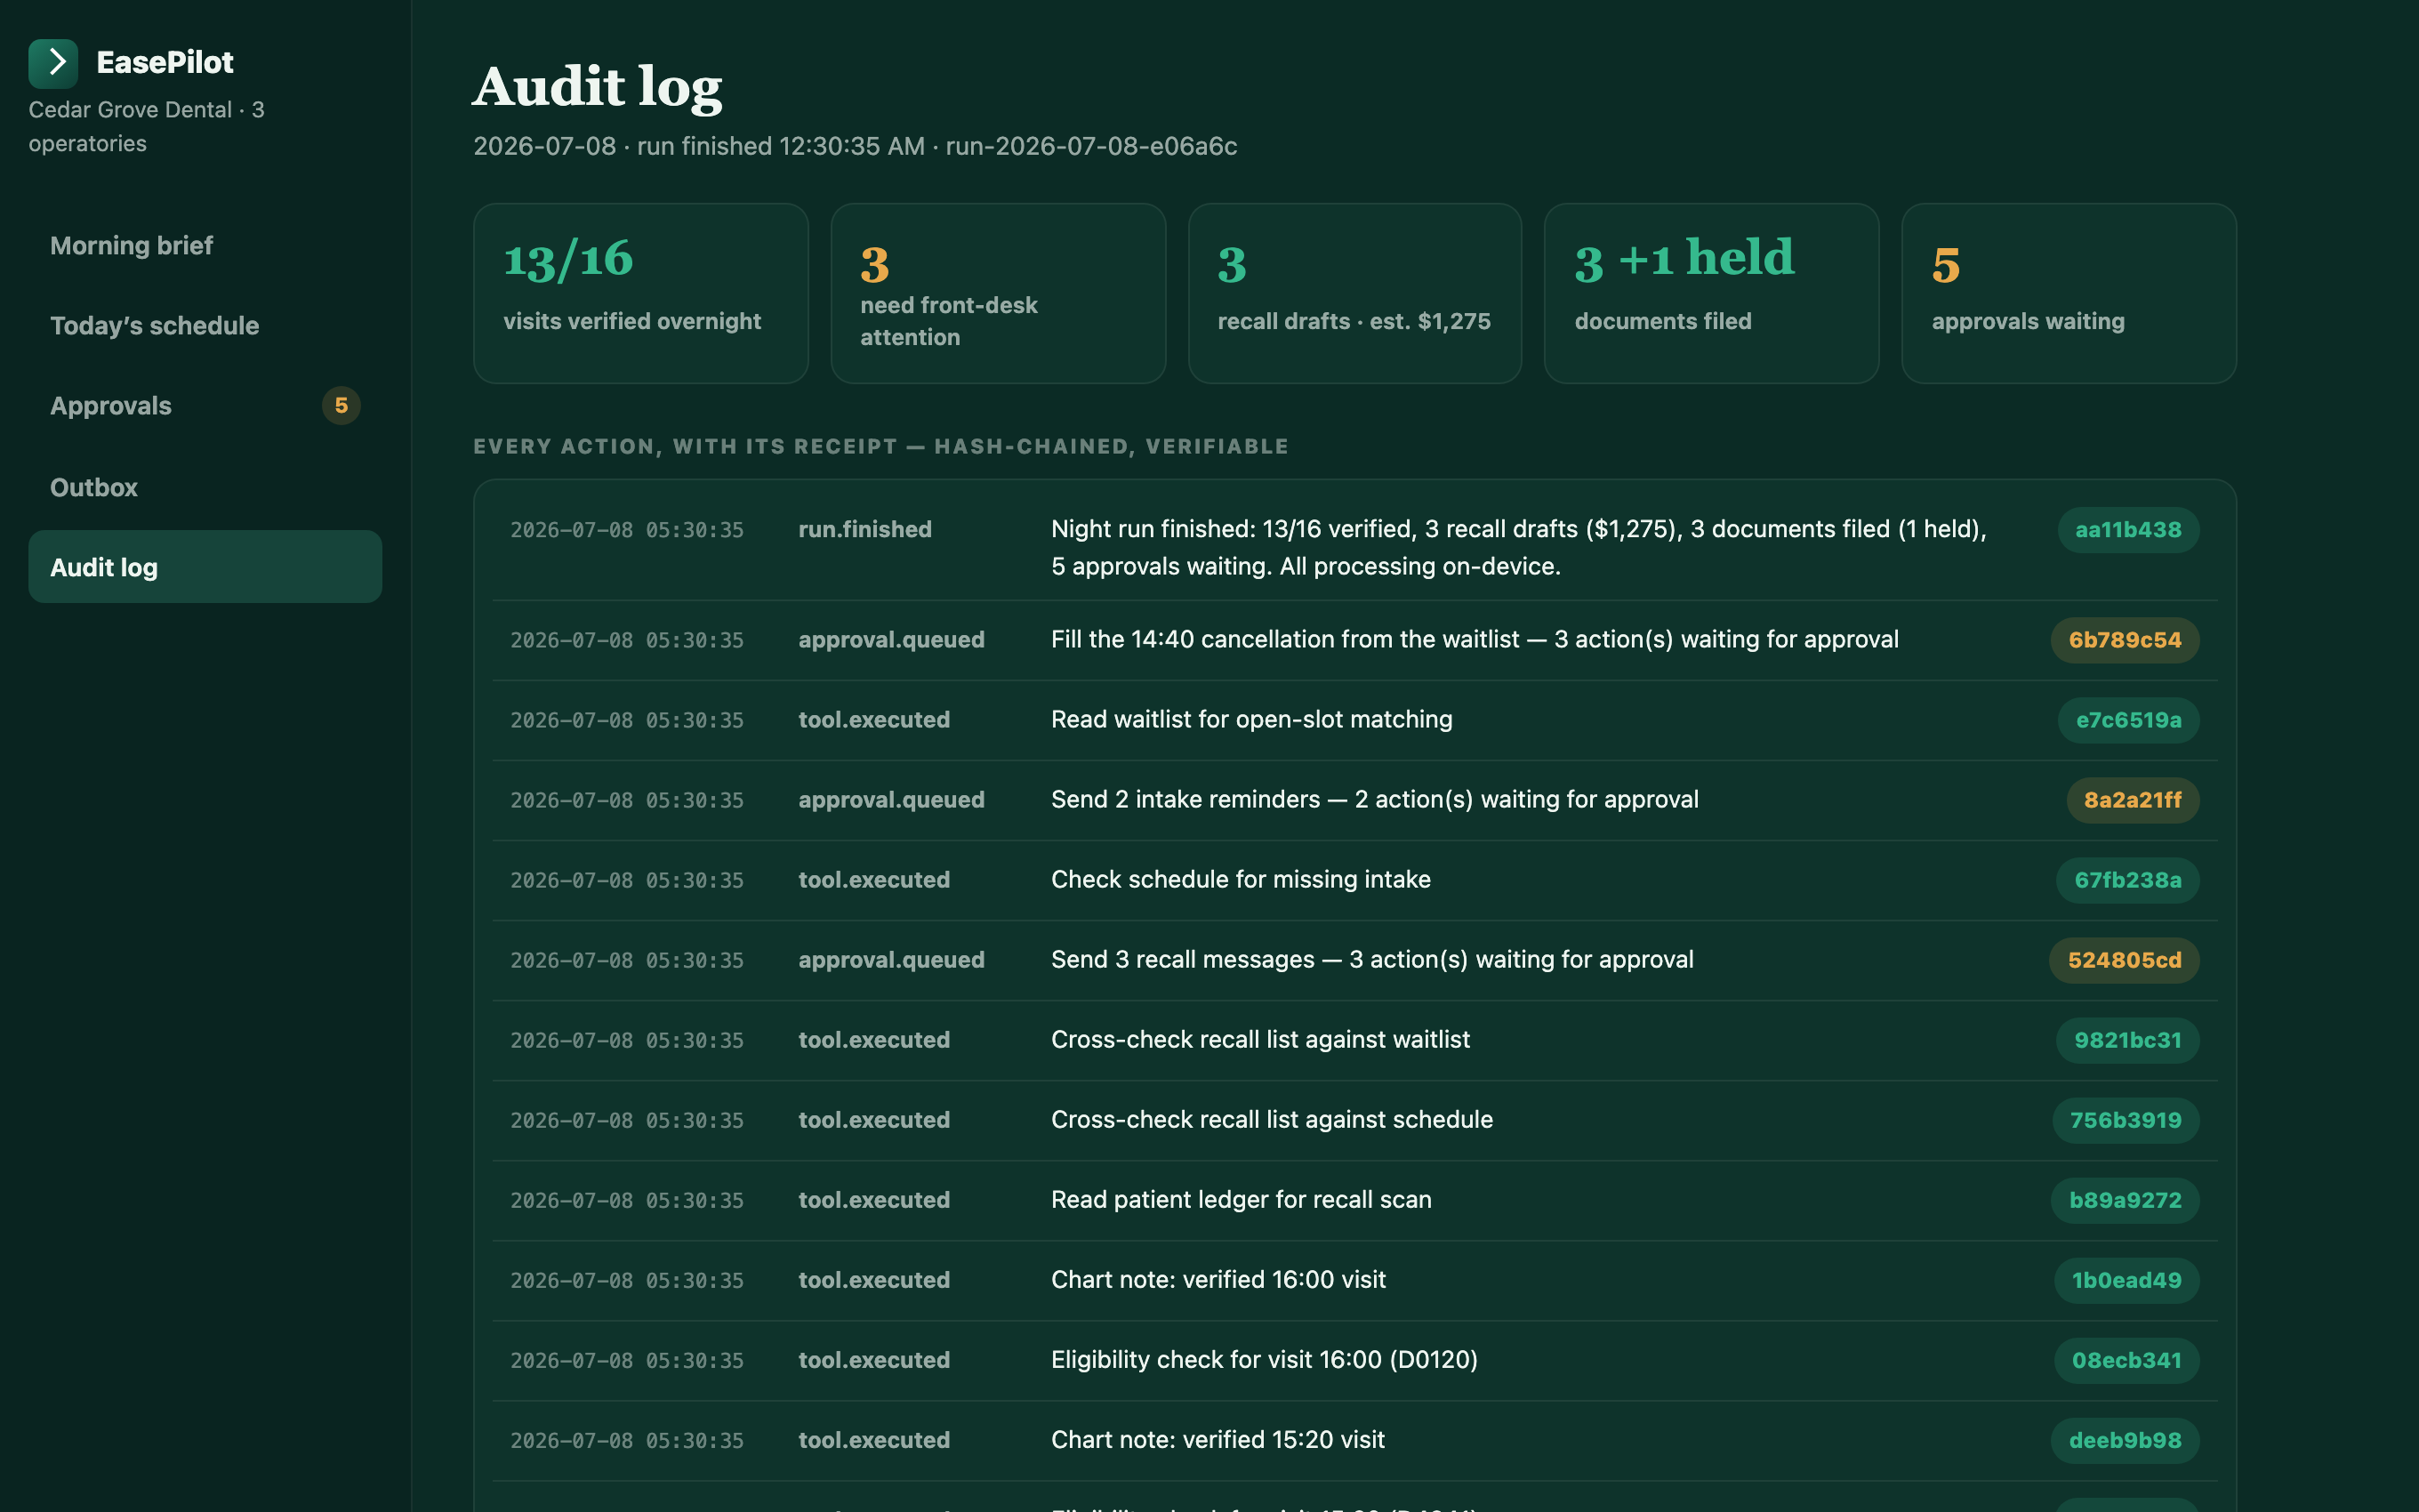Click receipt hash deeb9b98
The image size is (2419, 1512).
tap(2126, 1440)
